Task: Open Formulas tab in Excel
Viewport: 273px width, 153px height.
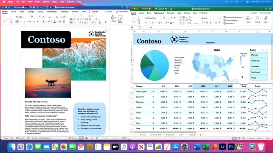Action: [x=170, y=13]
